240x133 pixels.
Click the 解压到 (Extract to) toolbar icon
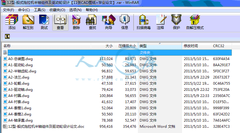pos(28,20)
